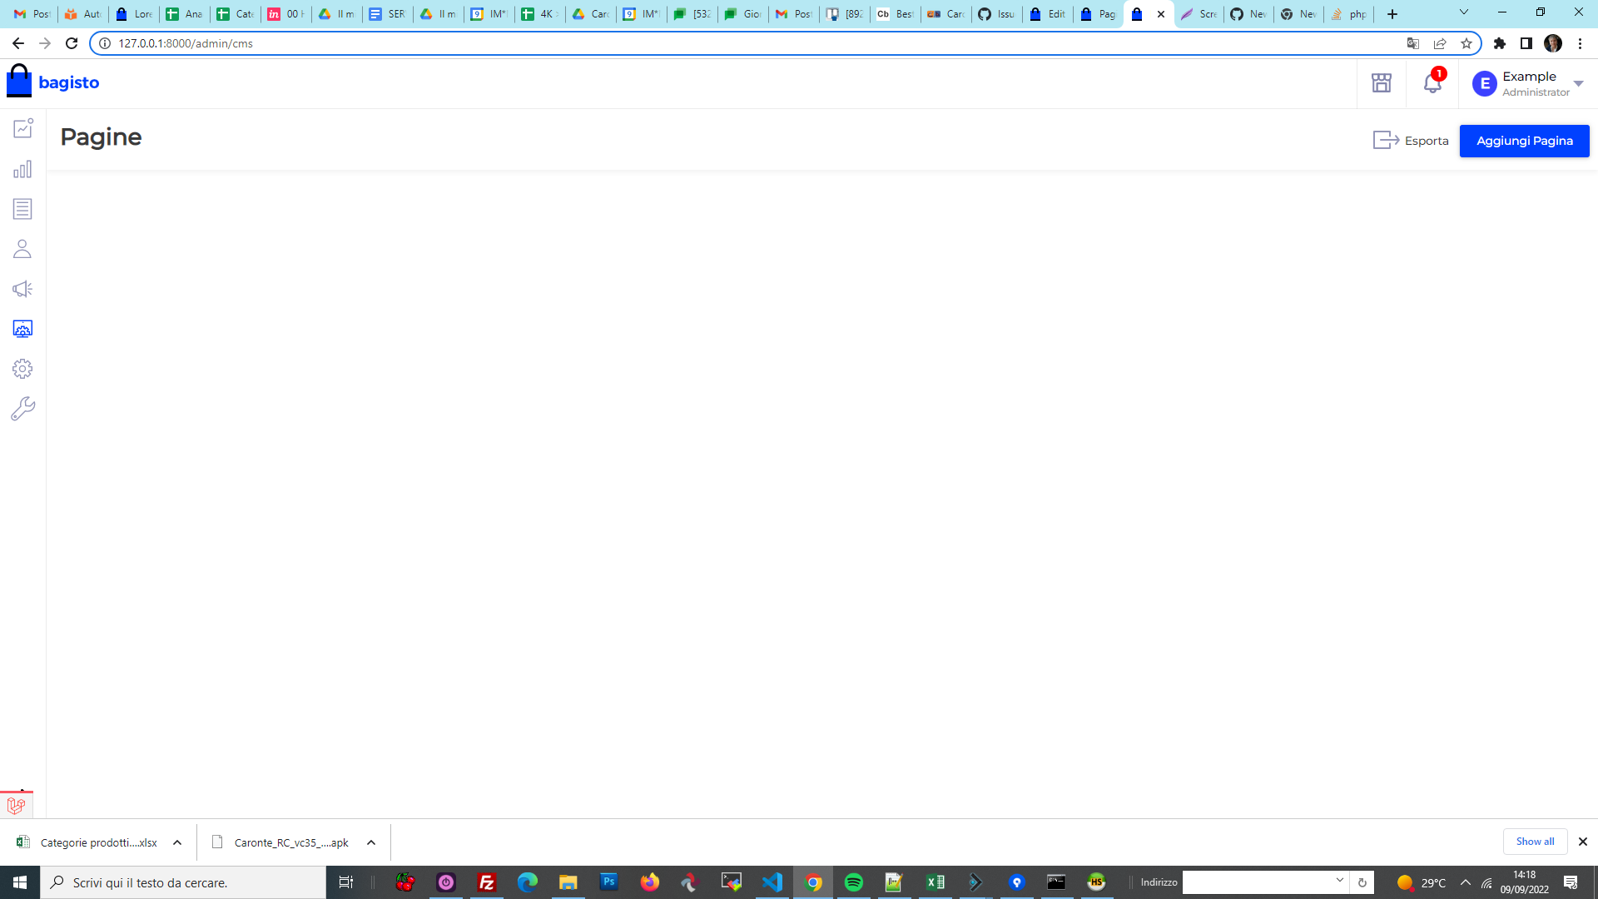Open notifications via the bell icon

coord(1431,83)
